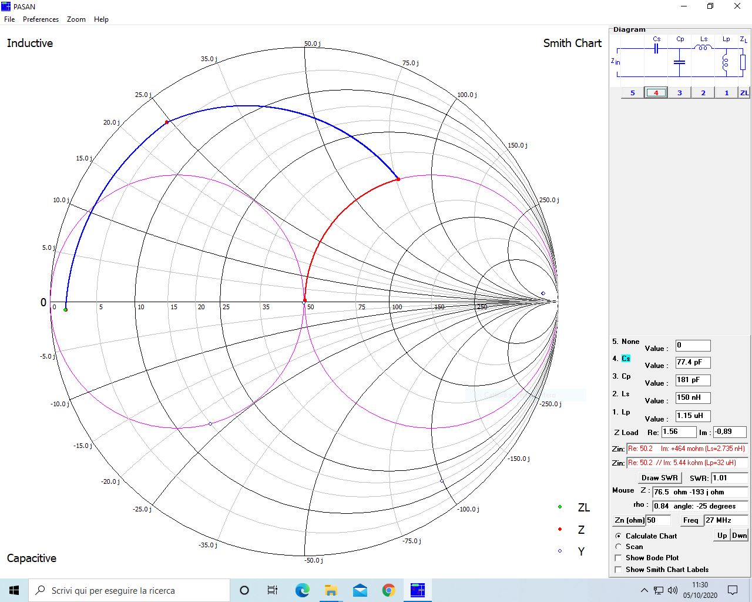Click the element 5 value field showing 0
Screen dimensions: 752x602
tap(693, 346)
